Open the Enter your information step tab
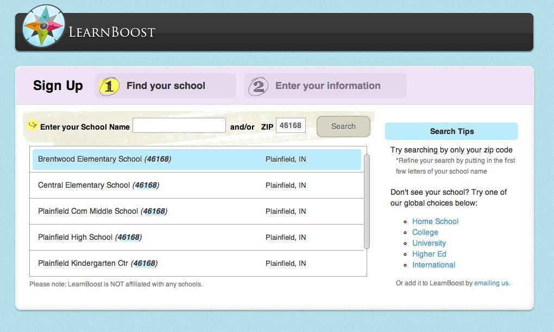Screen dimensions: 554x332 pos(328,86)
